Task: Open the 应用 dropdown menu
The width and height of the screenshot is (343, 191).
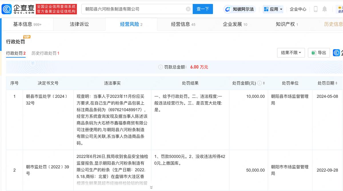Action: point(273,9)
